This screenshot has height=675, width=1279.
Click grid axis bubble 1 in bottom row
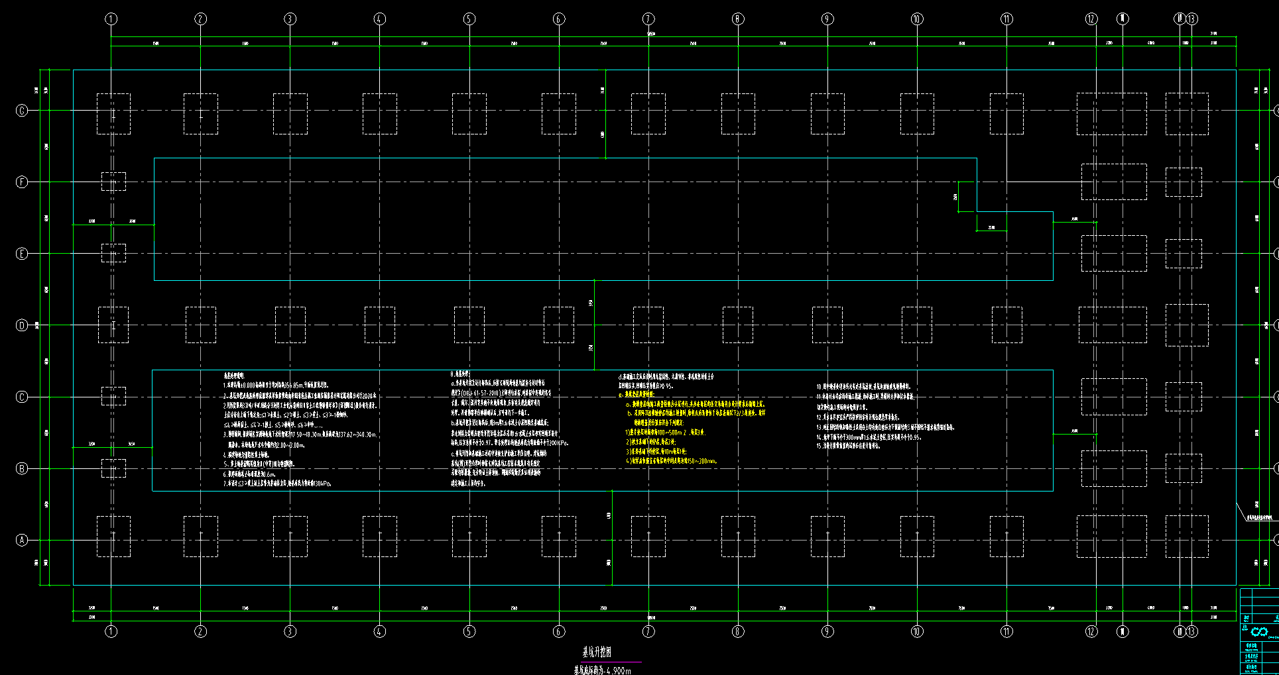(111, 631)
